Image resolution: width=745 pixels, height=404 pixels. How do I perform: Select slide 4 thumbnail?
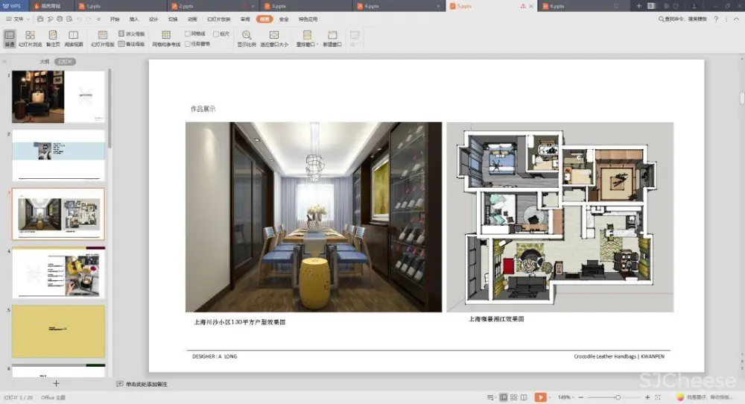(x=58, y=272)
